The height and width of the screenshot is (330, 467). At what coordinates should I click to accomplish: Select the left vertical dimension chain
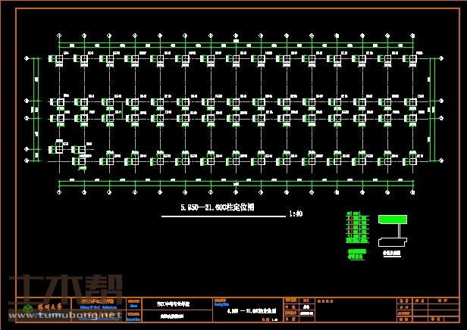pyautogui.click(x=36, y=109)
